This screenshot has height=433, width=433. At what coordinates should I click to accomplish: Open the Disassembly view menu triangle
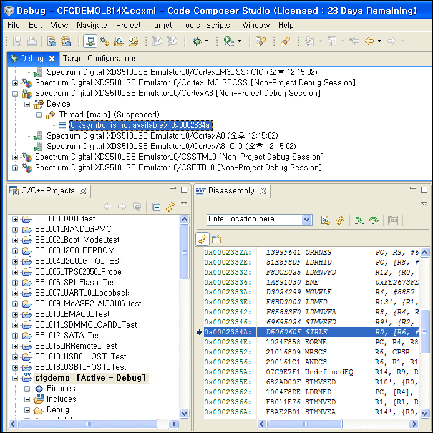point(424,203)
